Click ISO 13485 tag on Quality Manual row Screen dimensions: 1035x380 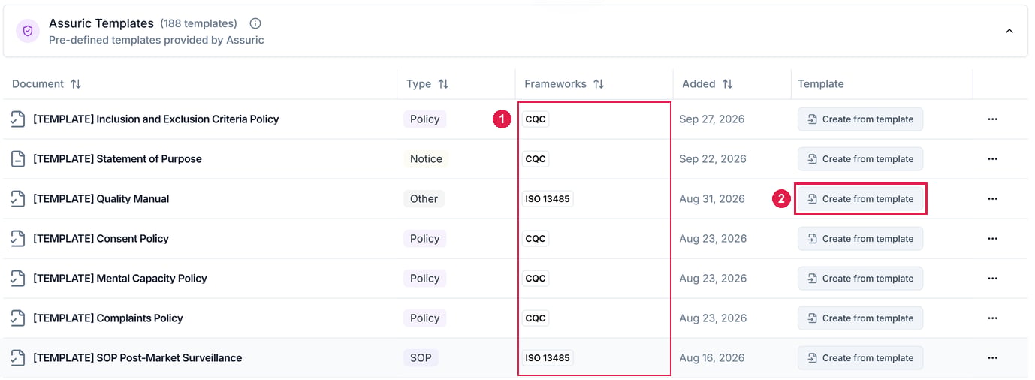548,199
